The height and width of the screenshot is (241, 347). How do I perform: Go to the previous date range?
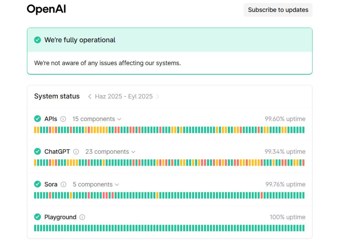coord(90,97)
